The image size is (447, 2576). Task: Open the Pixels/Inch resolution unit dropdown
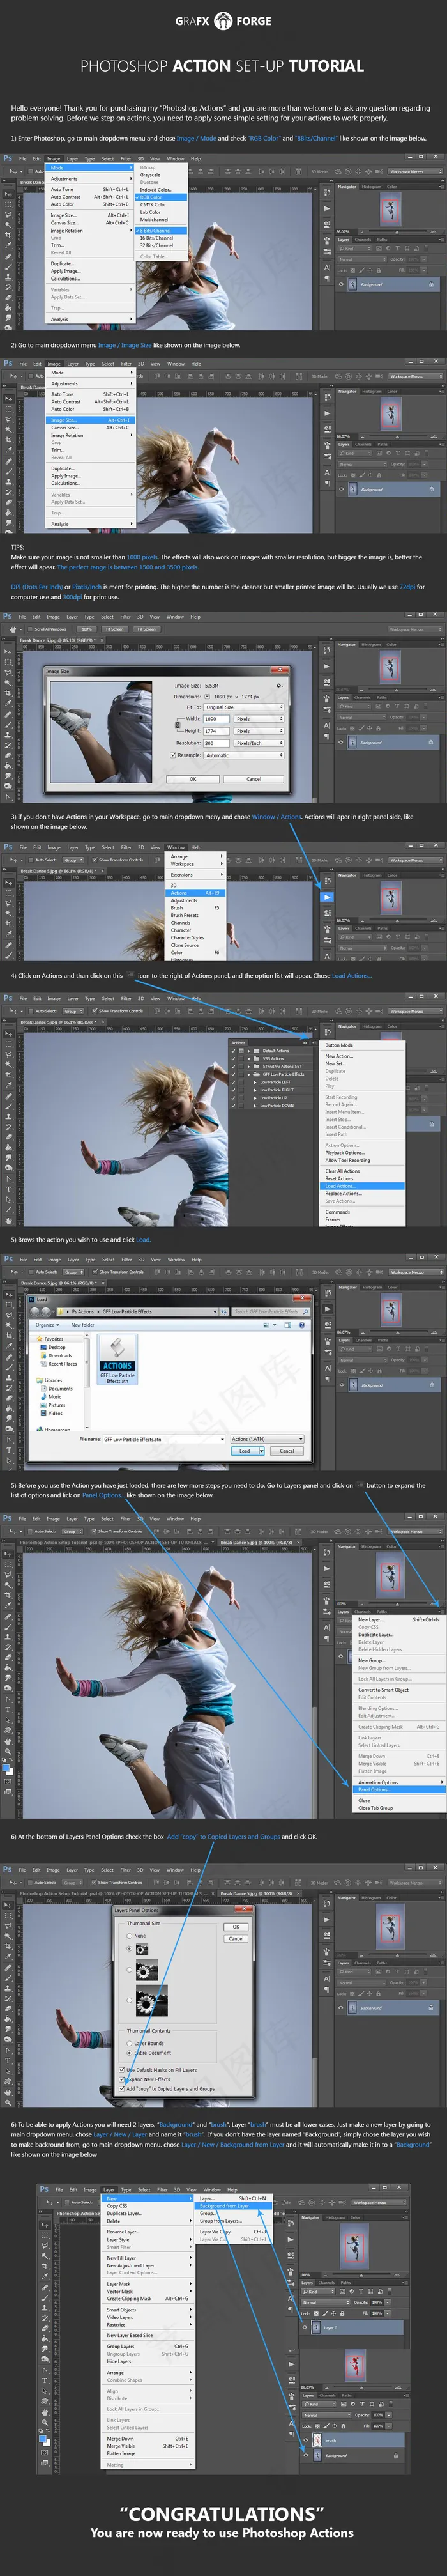pos(259,743)
